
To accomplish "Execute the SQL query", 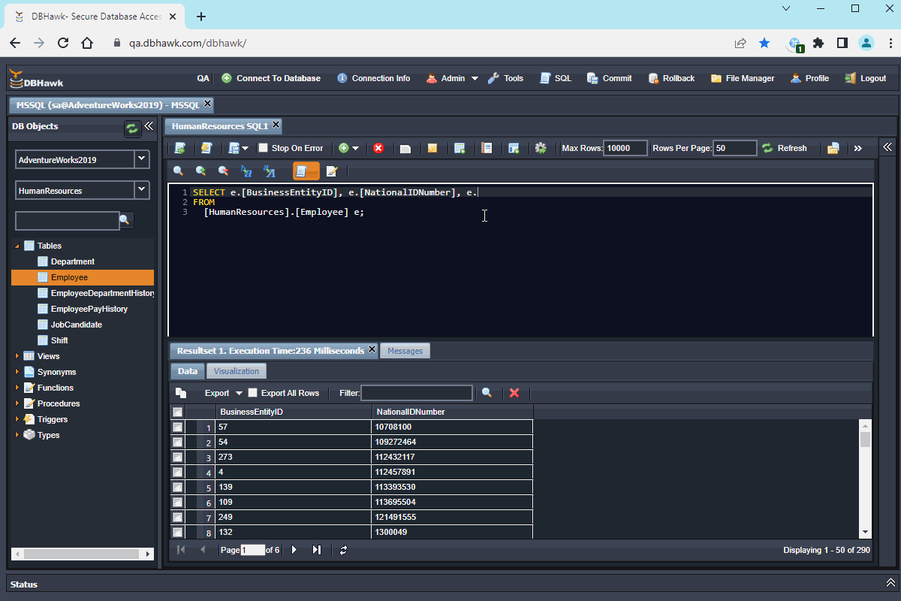I will point(179,147).
